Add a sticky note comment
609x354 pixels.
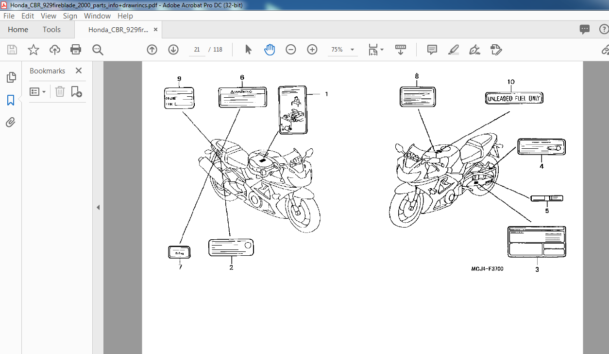tap(432, 50)
